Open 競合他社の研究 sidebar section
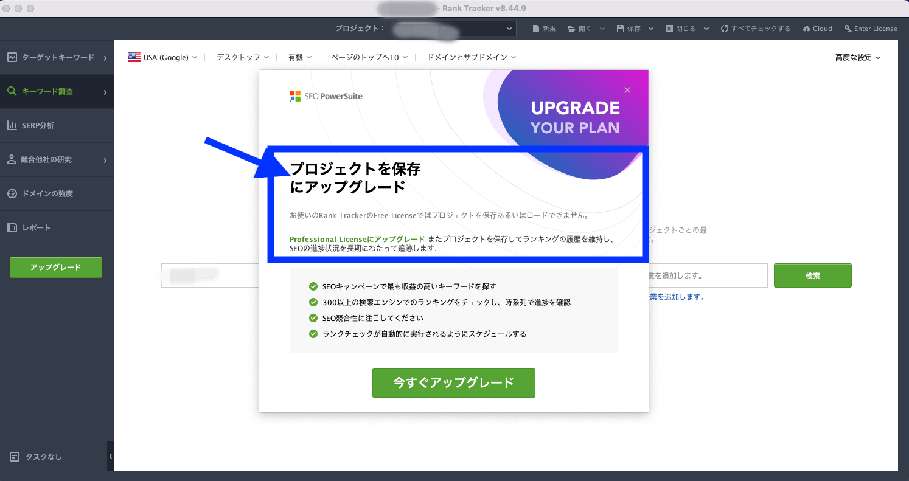The height and width of the screenshot is (481, 909). point(57,160)
